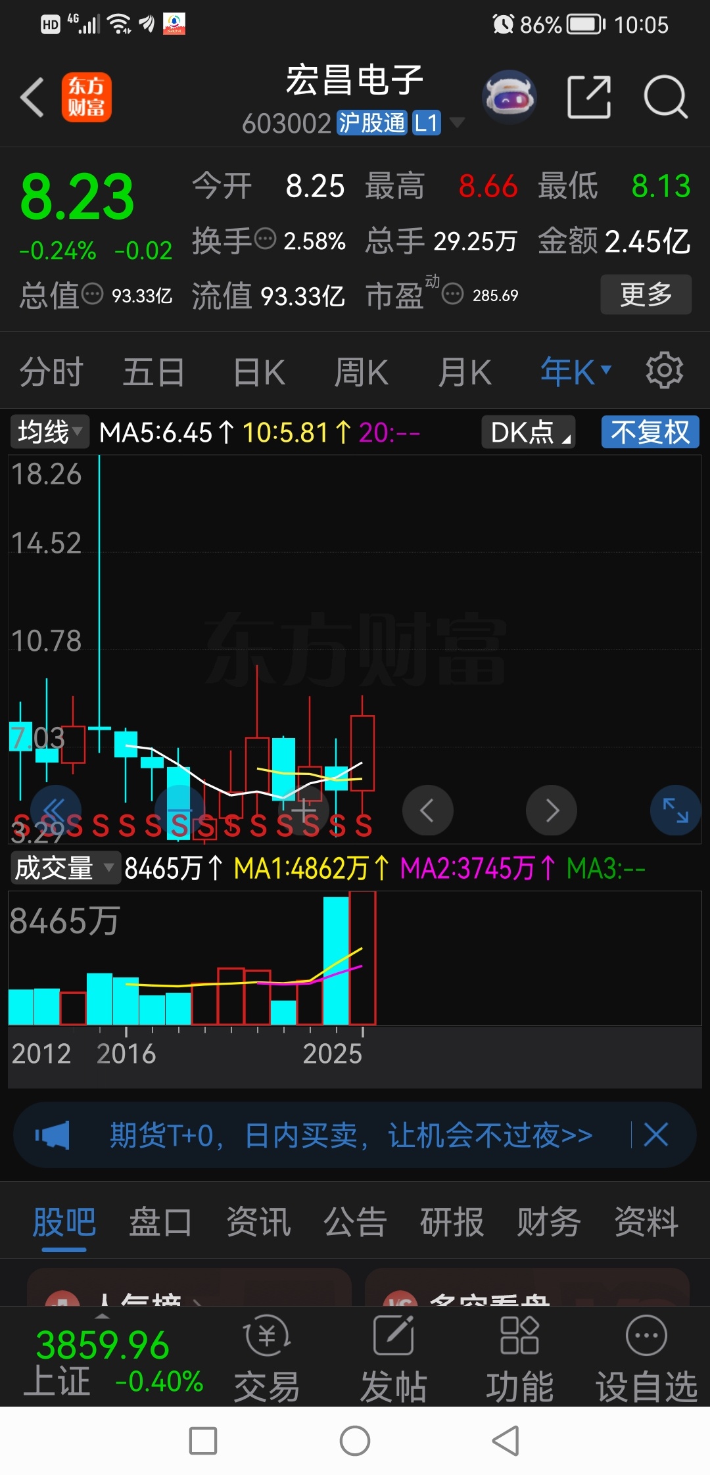
Task: Add stock via 设自选 button
Action: pyautogui.click(x=646, y=1358)
